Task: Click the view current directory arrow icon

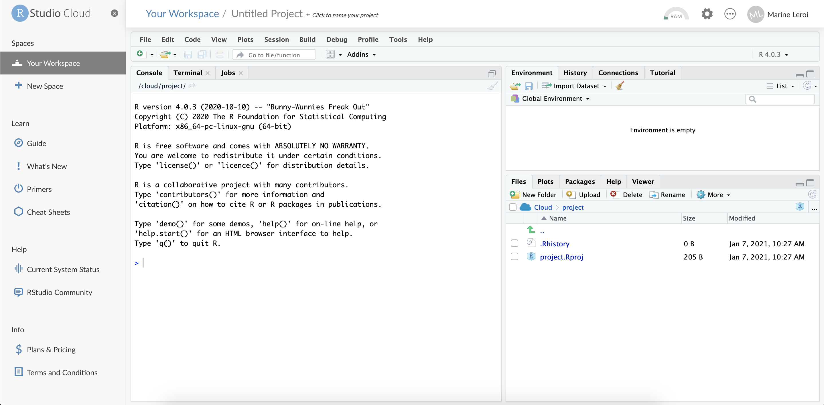Action: 192,85
